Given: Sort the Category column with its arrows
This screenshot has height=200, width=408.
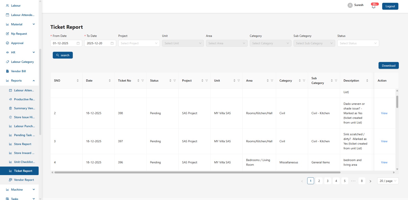Looking at the screenshot, I should click(x=300, y=81).
